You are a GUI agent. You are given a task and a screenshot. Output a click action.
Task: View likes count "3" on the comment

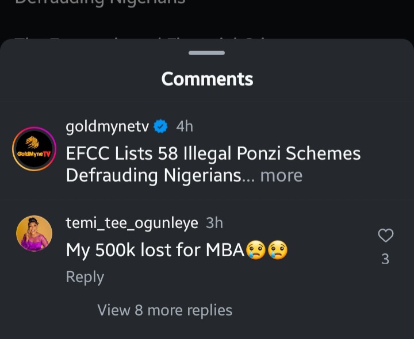pos(385,259)
